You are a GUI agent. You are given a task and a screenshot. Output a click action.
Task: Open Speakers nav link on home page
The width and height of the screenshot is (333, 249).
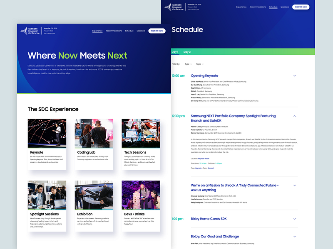[x=141, y=31]
